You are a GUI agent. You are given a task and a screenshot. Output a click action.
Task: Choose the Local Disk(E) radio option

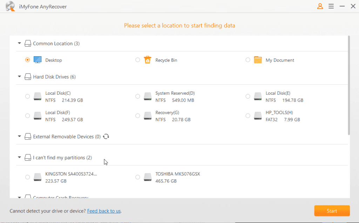(x=248, y=96)
